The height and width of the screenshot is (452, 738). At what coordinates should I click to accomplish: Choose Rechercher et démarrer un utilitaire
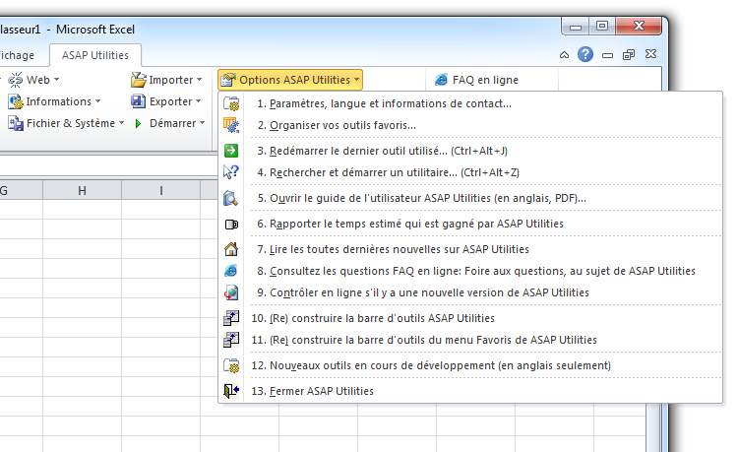[470, 172]
